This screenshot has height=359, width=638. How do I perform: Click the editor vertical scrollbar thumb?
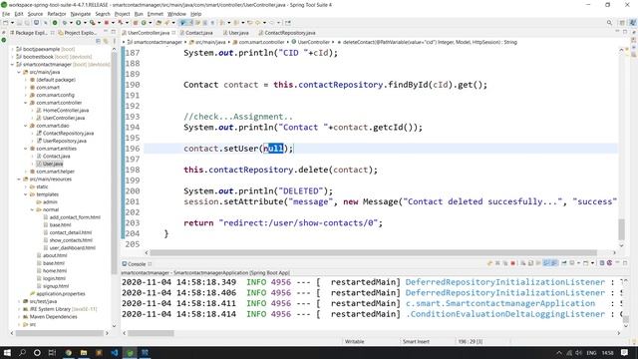[x=621, y=229]
